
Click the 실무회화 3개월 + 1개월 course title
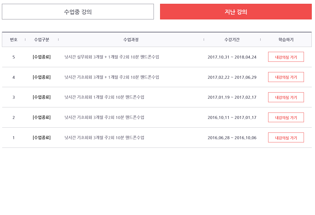click(112, 57)
